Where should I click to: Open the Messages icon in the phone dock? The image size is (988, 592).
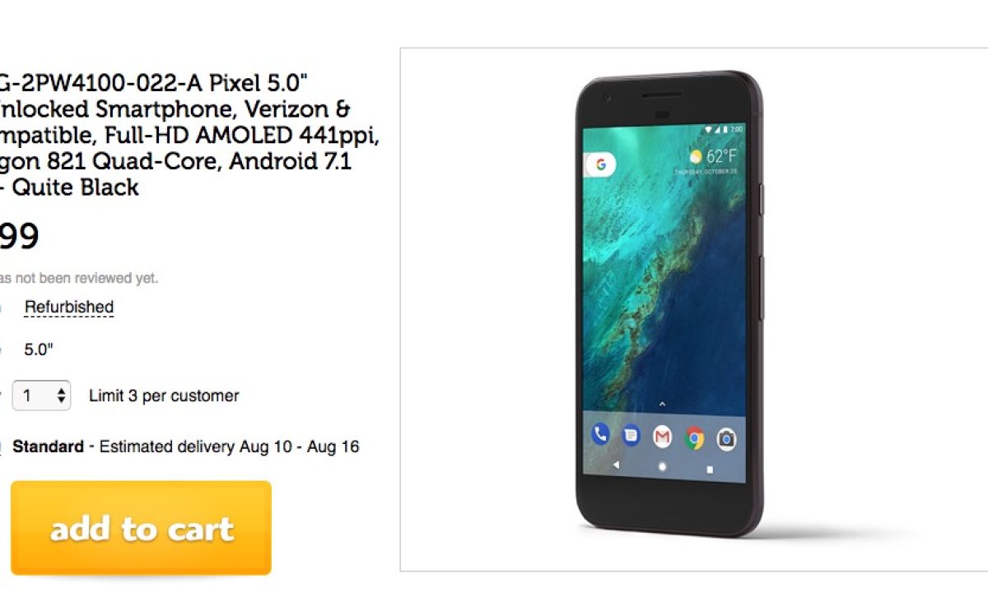point(631,436)
